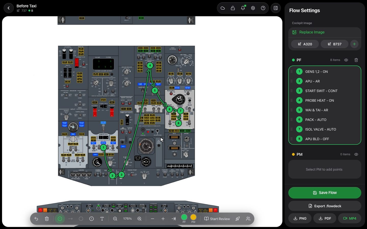Select the empty circle shape tool
Screen dimensions: 367x229
tap(81, 219)
